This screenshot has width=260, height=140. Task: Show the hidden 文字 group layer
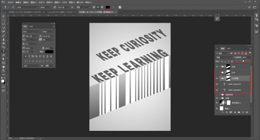tap(217, 72)
